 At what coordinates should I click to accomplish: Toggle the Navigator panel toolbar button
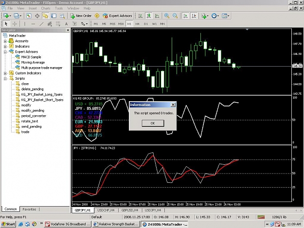coord(46,16)
